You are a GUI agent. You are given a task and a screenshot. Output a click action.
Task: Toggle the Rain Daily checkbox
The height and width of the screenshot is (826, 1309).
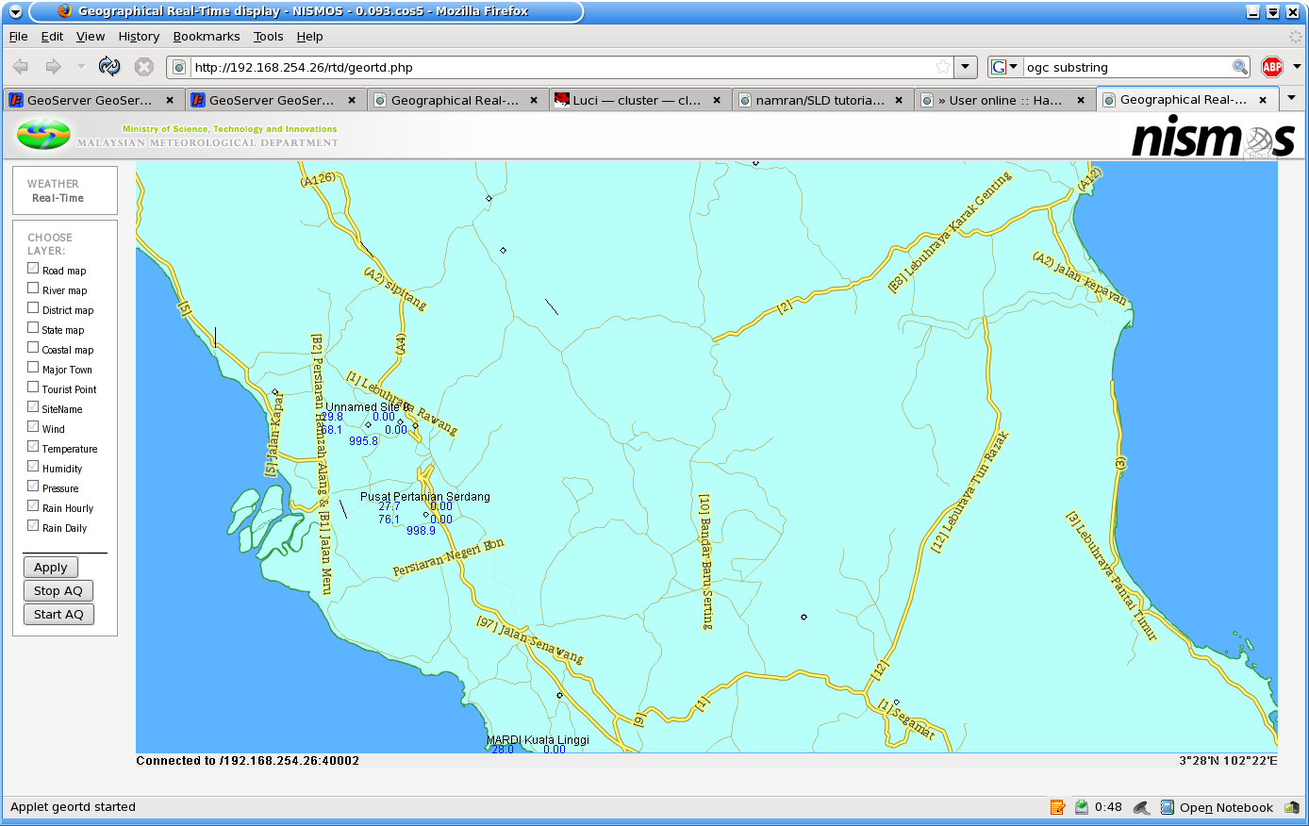click(x=33, y=526)
